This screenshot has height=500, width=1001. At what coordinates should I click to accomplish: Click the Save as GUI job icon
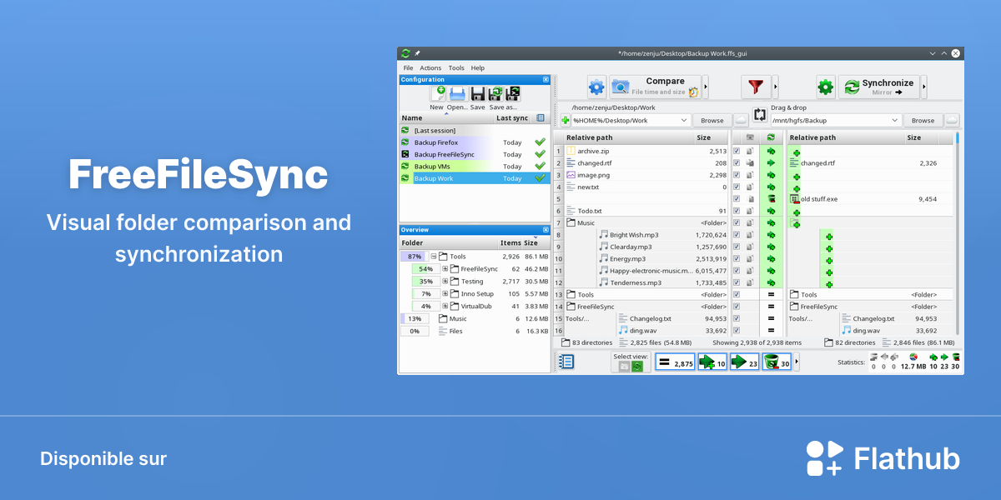(495, 94)
